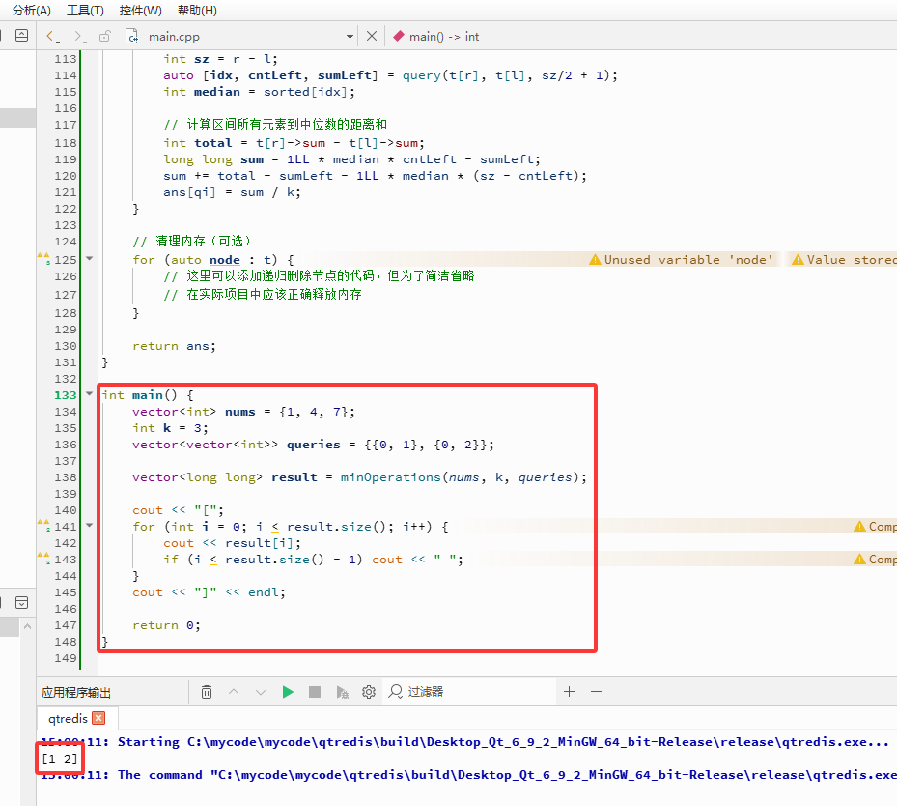
Task: Click the [1 2] program output line
Action: click(x=60, y=759)
